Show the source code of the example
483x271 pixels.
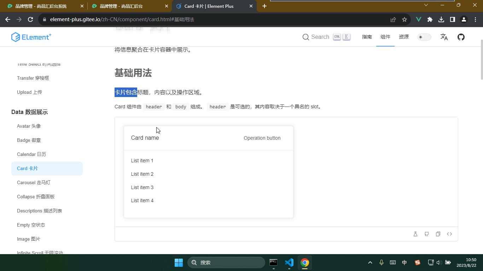(x=449, y=234)
